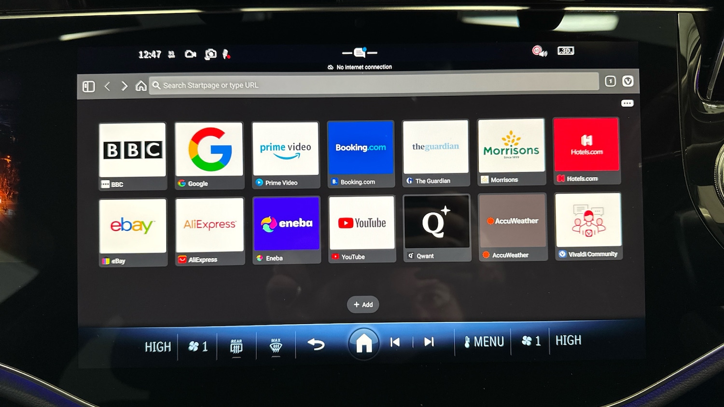Expand the three-dot speed dial options
This screenshot has height=407, width=724.
[x=627, y=103]
